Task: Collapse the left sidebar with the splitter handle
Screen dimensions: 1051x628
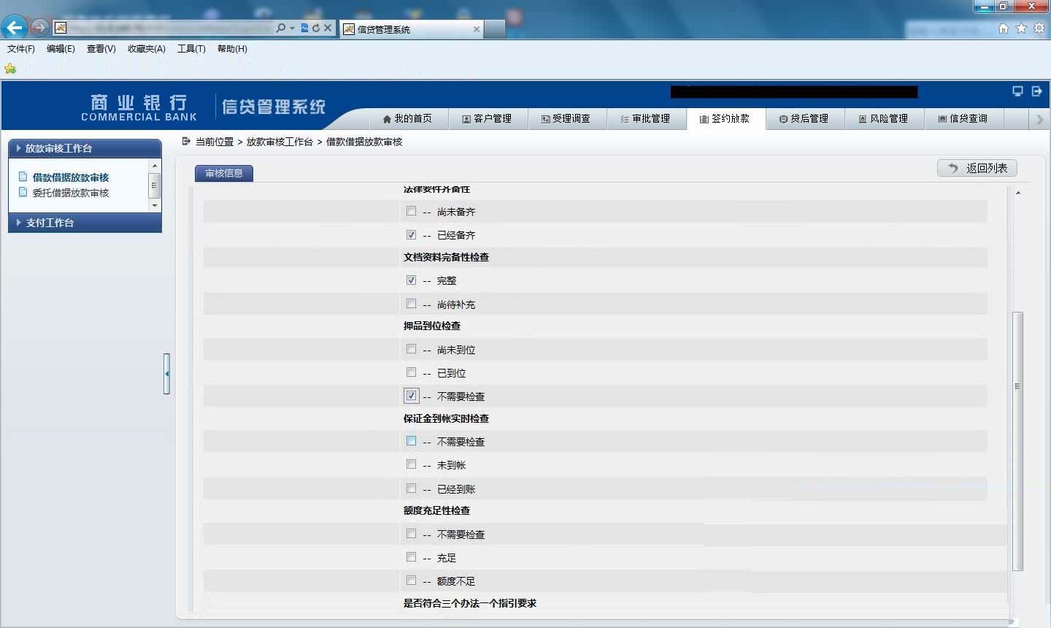Action: 166,374
